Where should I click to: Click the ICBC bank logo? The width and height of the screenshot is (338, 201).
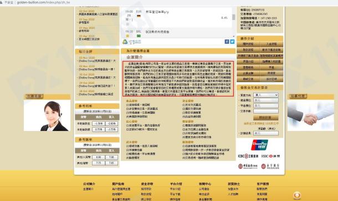tap(248, 156)
